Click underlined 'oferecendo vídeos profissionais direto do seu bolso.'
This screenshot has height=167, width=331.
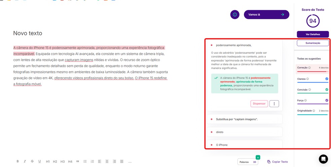[x=94, y=78]
